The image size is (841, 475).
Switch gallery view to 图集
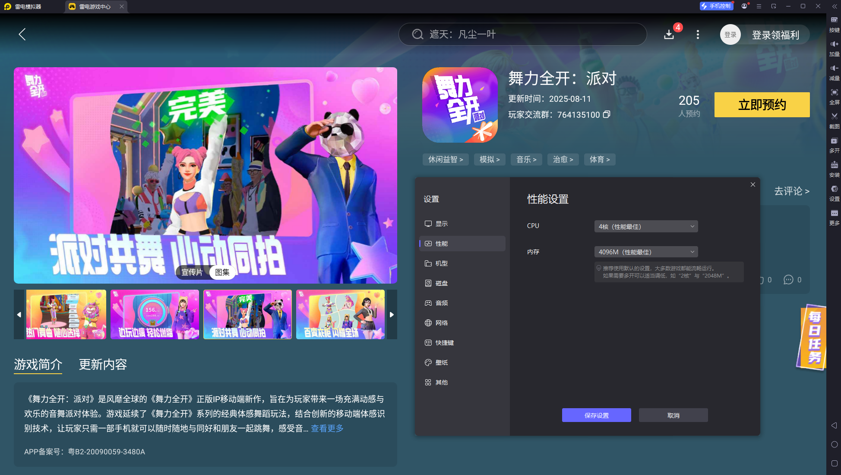(222, 272)
